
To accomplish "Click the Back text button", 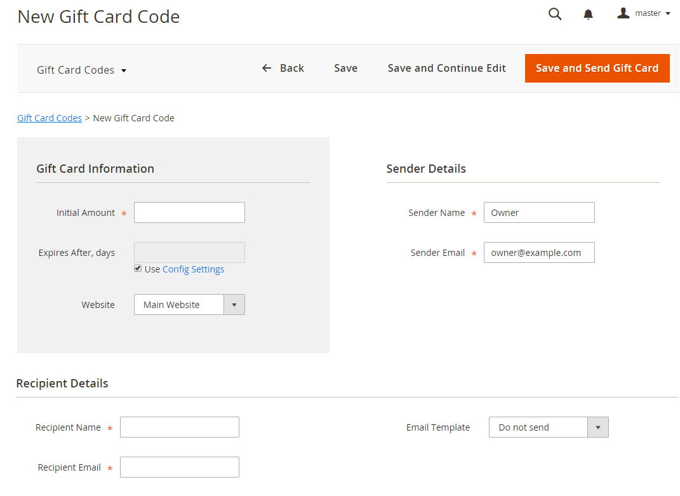I will [x=292, y=68].
